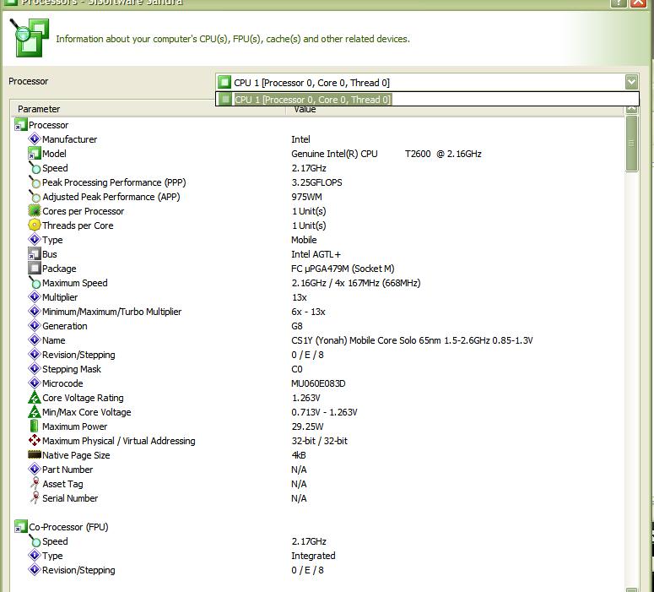Click the Multiplier diamond icon
Viewport: 654px width, 592px height.
coord(35,296)
